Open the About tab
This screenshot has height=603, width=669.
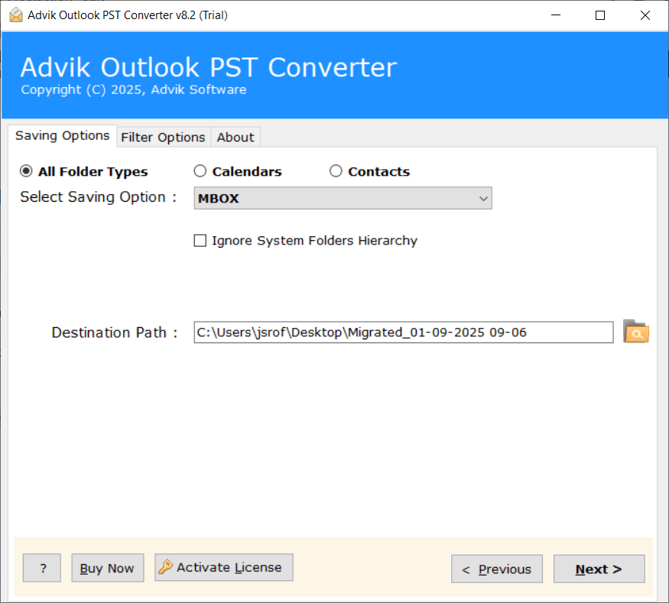point(235,138)
